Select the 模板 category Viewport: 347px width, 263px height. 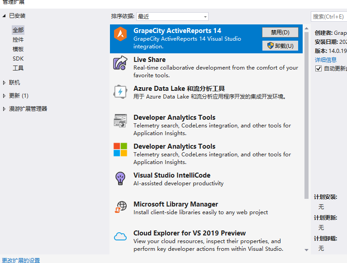tap(18, 49)
